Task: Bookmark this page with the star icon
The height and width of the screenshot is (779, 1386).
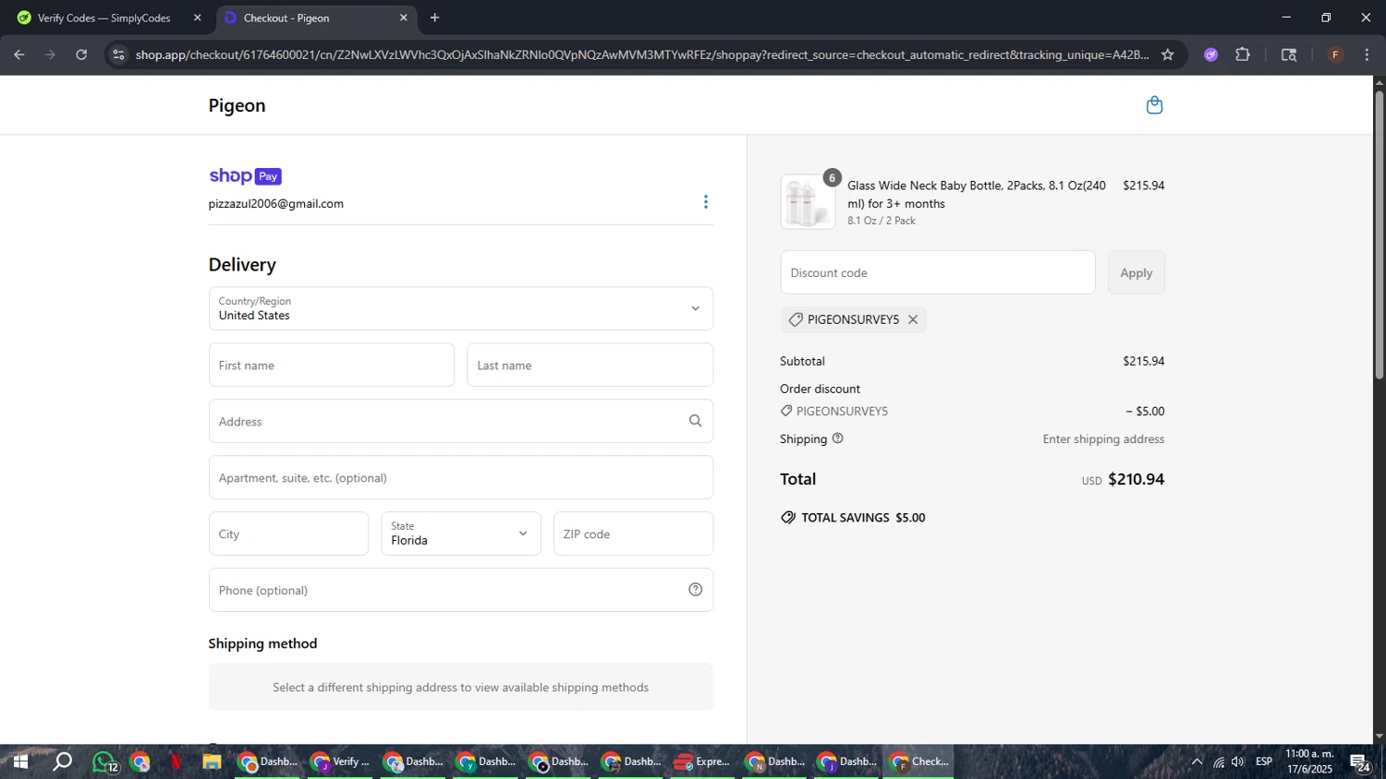Action: (x=1168, y=54)
